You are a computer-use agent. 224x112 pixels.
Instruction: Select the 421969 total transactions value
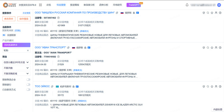[x=61, y=25]
